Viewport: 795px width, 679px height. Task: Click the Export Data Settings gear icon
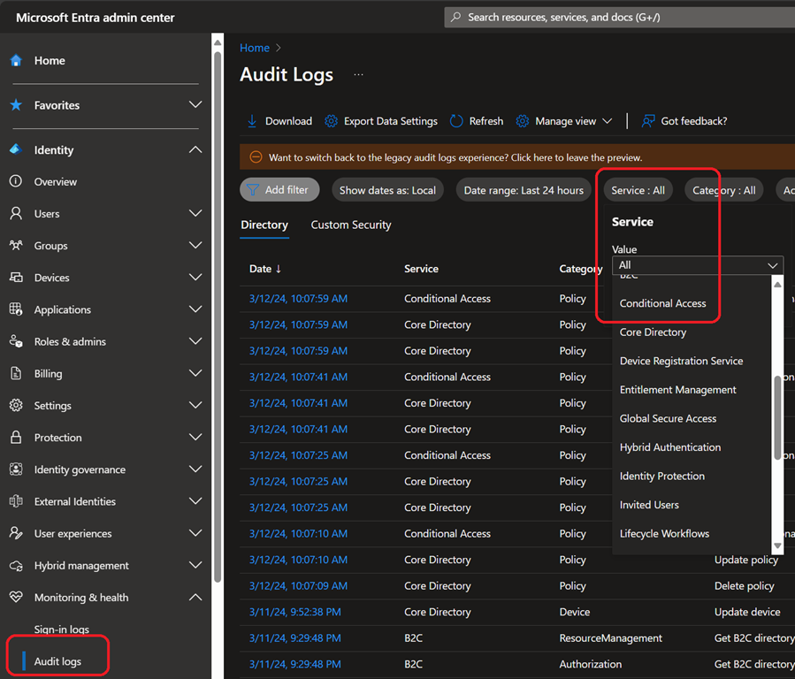point(332,121)
